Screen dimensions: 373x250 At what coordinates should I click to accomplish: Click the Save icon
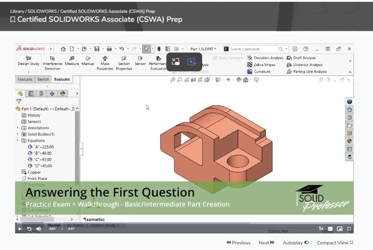tap(97, 49)
